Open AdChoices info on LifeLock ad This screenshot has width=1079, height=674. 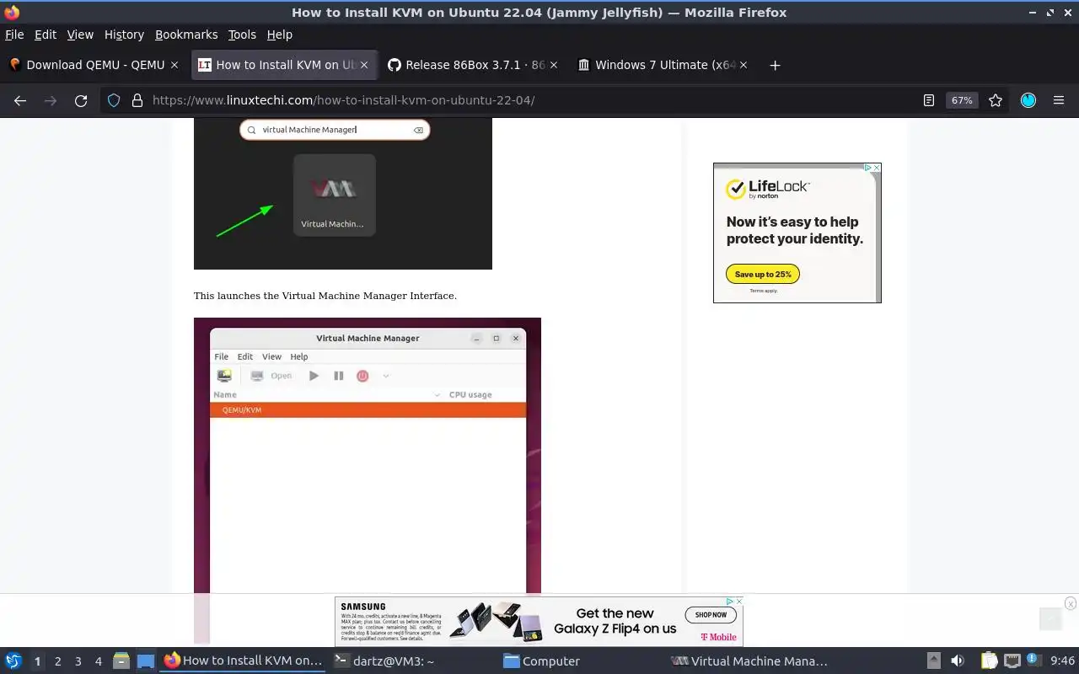coord(868,168)
